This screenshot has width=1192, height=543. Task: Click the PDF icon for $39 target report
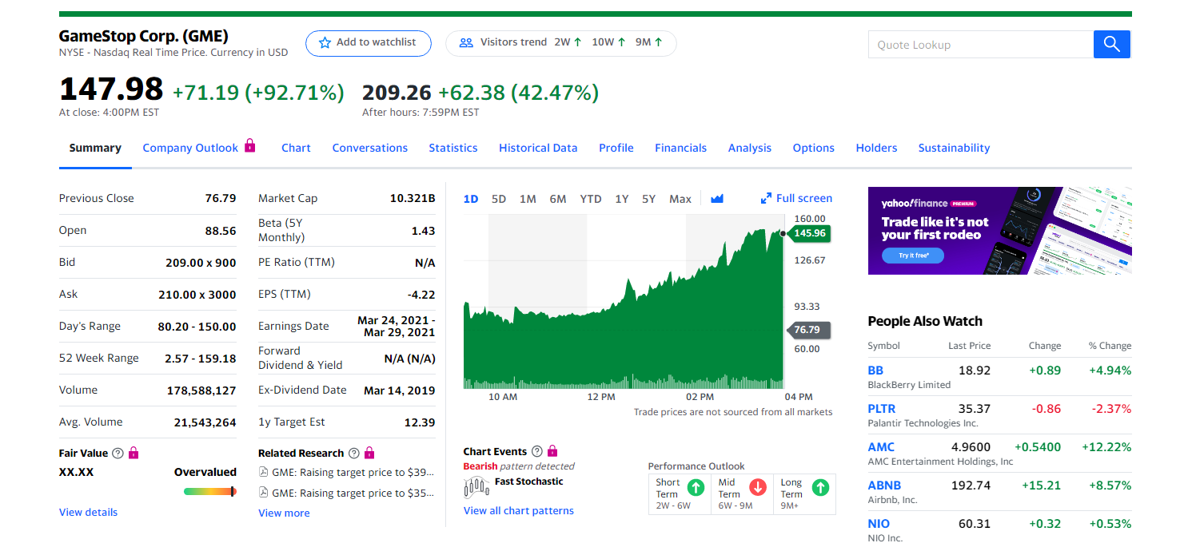tap(264, 473)
